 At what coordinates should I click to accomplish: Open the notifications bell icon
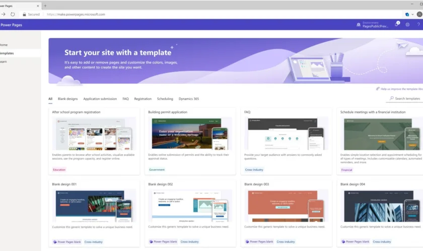397,25
